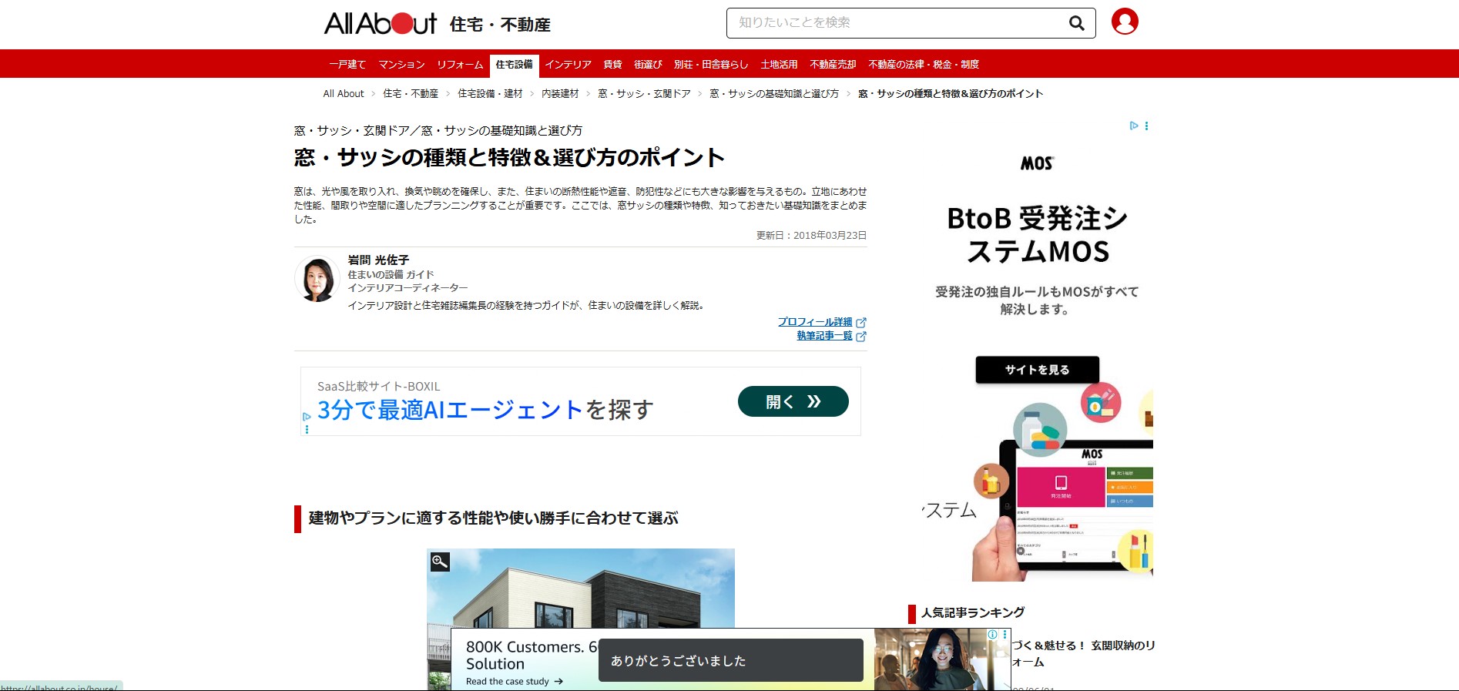Open the マンション nav tab

(401, 65)
